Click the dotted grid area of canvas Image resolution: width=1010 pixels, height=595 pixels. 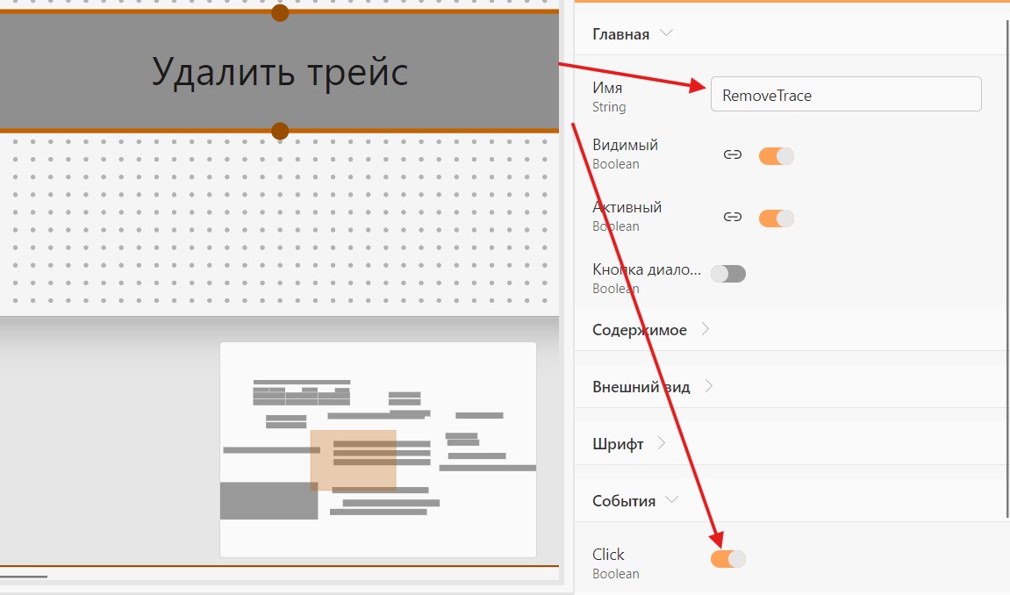click(280, 222)
